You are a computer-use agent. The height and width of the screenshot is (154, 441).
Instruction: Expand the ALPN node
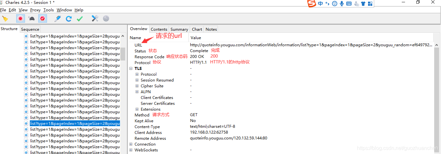pos(137,92)
